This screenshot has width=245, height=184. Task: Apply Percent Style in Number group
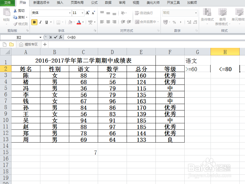tap(174, 21)
